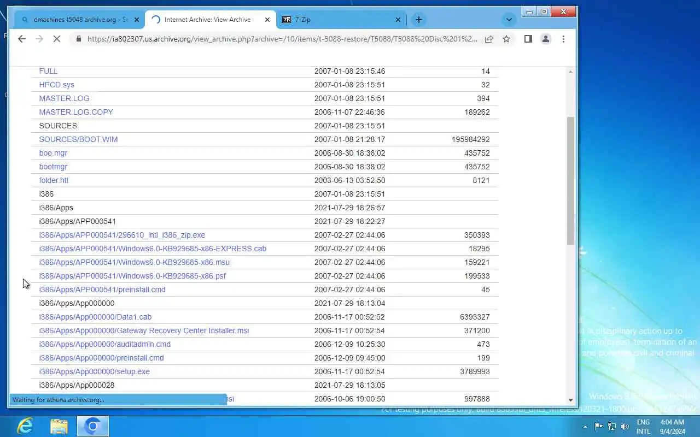Open the tab search dropdown arrow
Image resolution: width=700 pixels, height=437 pixels.
point(509,20)
